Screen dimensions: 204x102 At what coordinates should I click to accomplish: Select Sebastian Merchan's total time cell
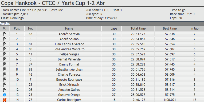click(x=138, y=70)
